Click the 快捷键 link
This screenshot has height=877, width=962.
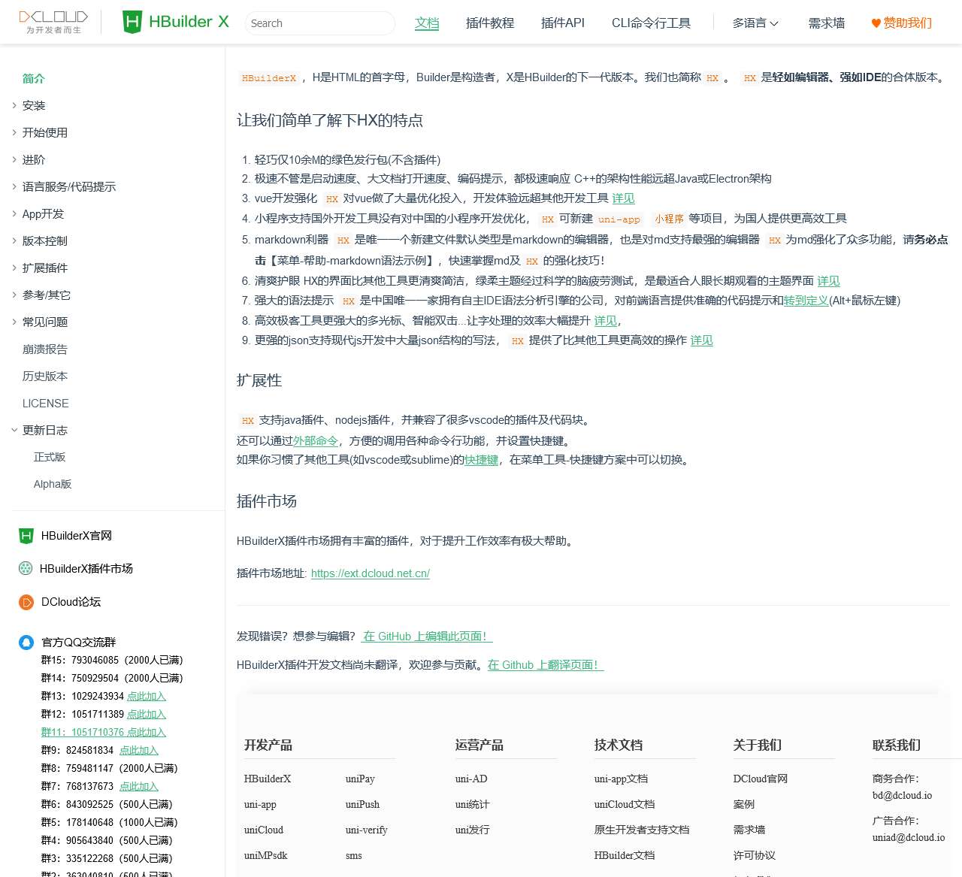482,460
